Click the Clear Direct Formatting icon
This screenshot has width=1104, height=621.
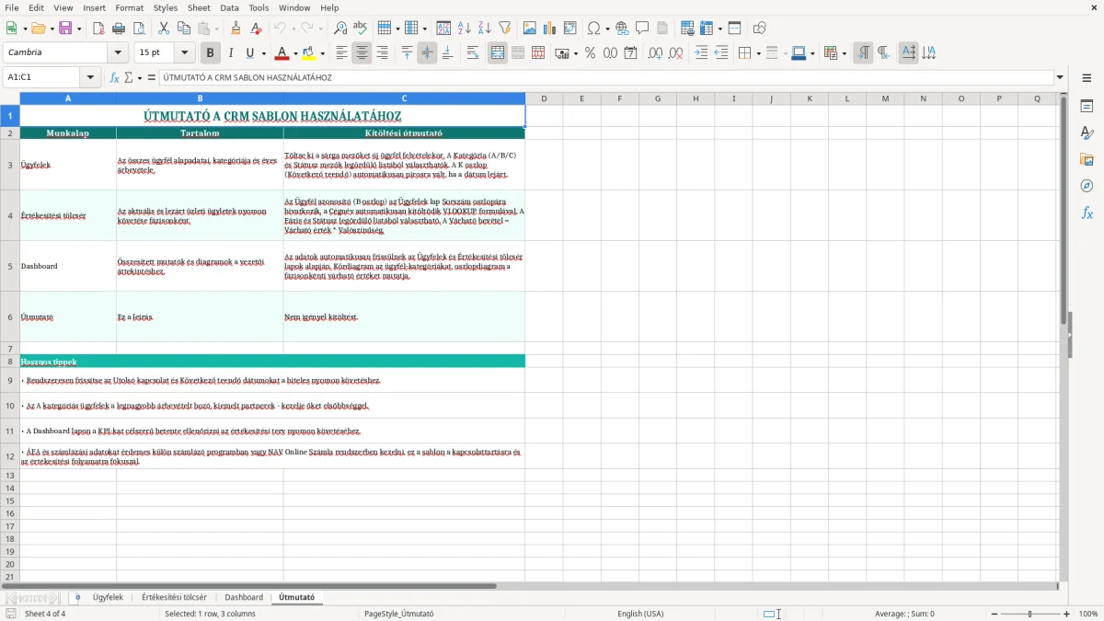click(x=257, y=29)
